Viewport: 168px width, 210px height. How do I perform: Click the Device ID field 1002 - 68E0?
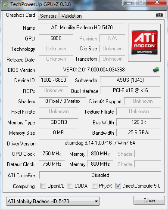(53, 80)
